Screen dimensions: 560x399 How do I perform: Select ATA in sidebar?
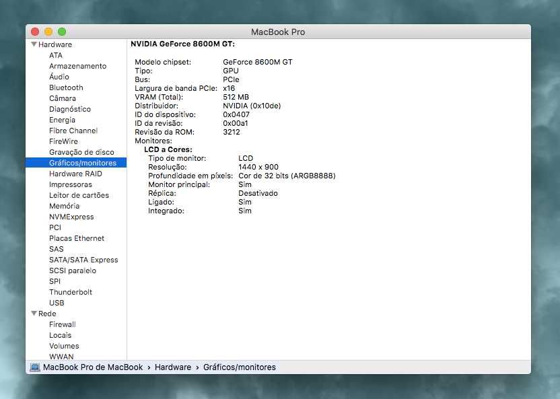click(56, 55)
